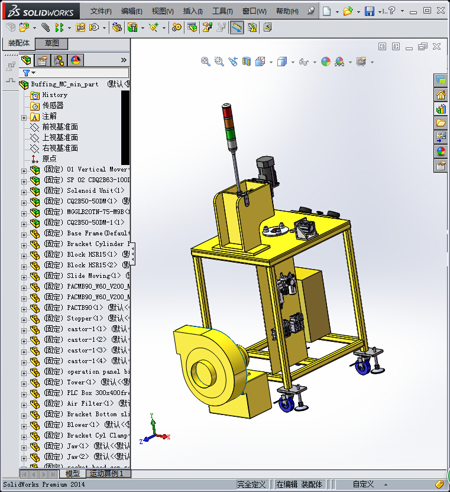The height and width of the screenshot is (492, 450).
Task: Open the 视图(V) menu
Action: [x=163, y=11]
